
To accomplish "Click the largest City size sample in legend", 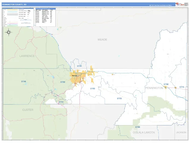I will 29,11.
